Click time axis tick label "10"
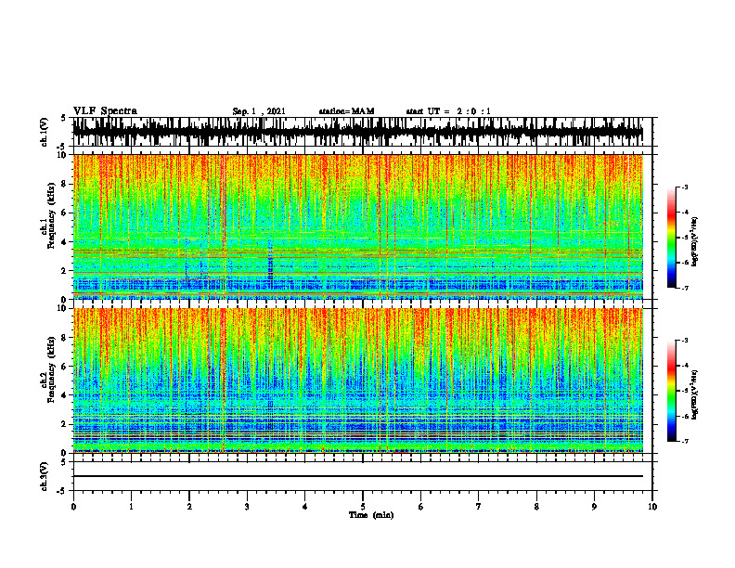Screen dimensions: 735x568 (x=652, y=507)
